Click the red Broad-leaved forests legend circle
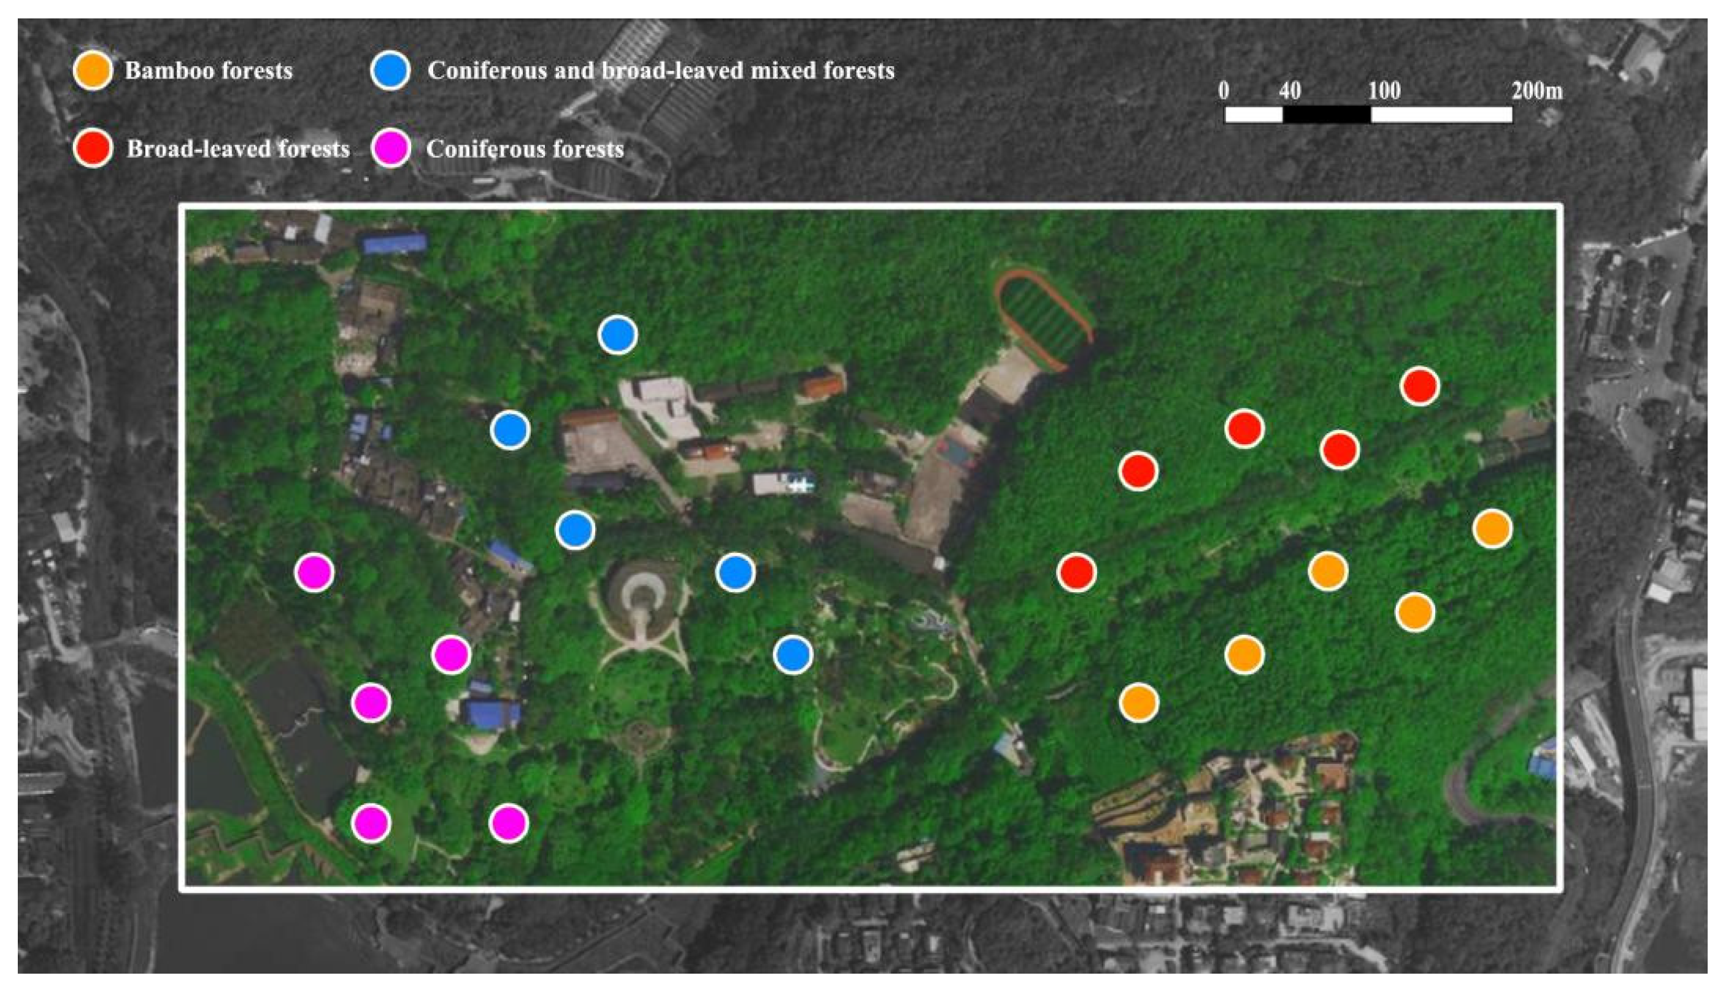This screenshot has width=1723, height=989. tap(93, 148)
